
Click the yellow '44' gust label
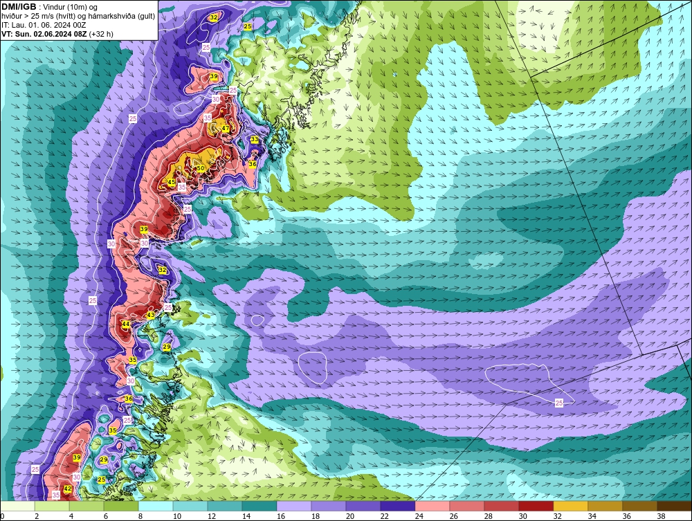pyautogui.click(x=126, y=324)
